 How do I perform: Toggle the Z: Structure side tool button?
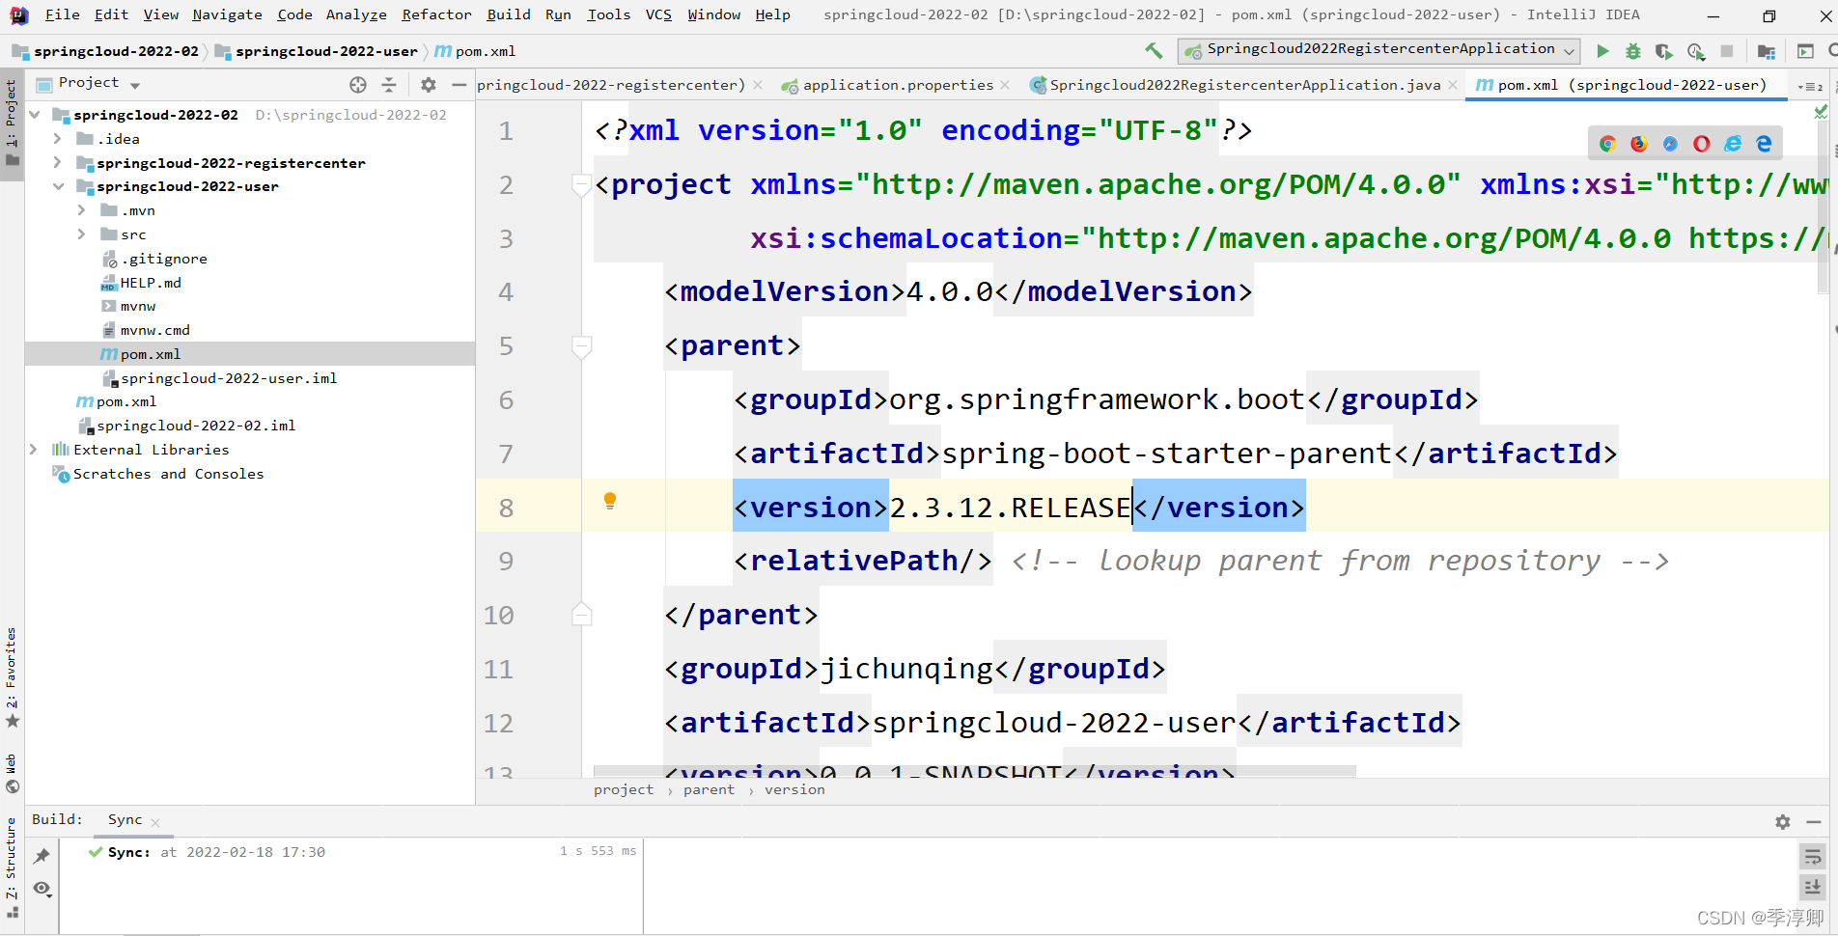click(x=12, y=867)
